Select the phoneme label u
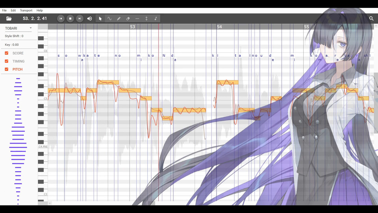This screenshot has height=213, width=378. tap(261, 56)
